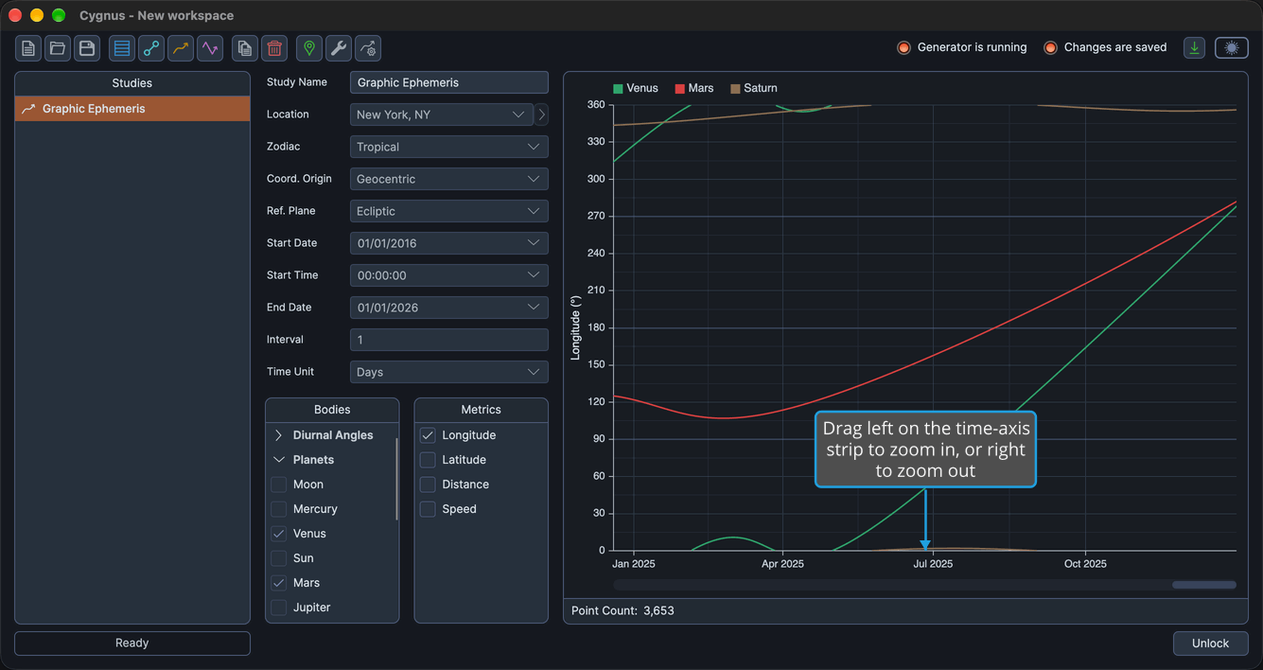Enable the Moon checkbox
Viewport: 1263px width, 670px height.
[279, 485]
